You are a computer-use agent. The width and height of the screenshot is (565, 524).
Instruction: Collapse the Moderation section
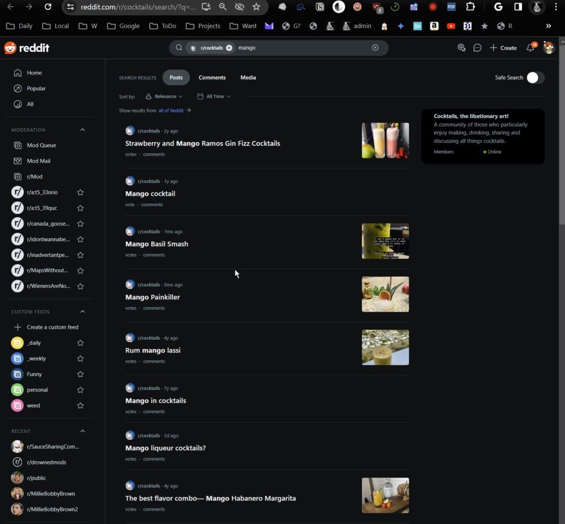coord(83,130)
